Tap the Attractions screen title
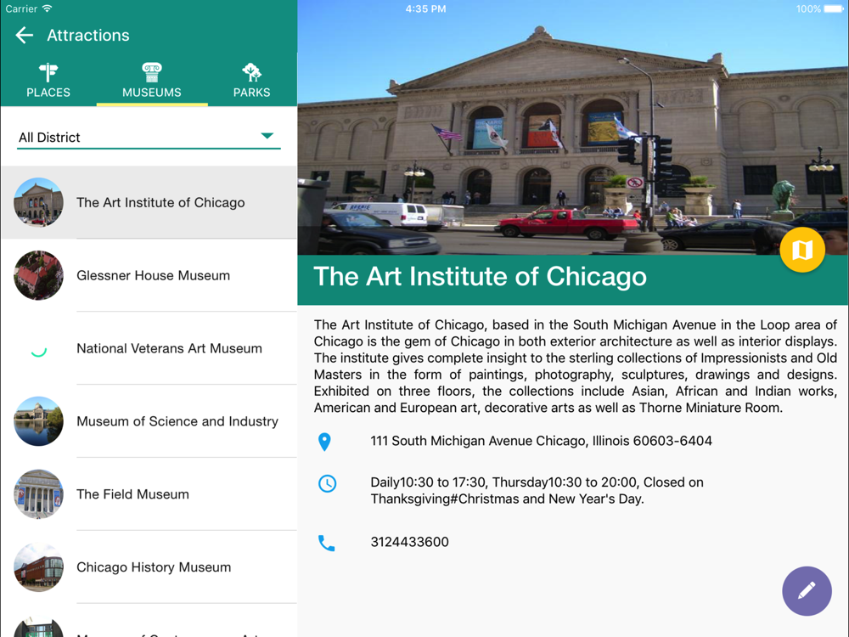This screenshot has height=637, width=849. [88, 35]
